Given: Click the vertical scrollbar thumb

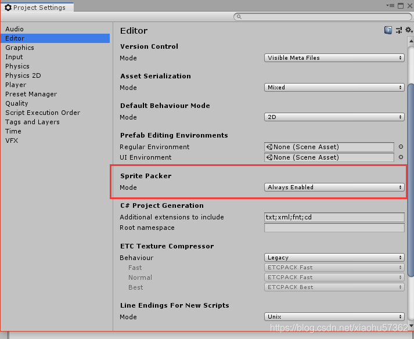Looking at the screenshot, I should [x=411, y=181].
